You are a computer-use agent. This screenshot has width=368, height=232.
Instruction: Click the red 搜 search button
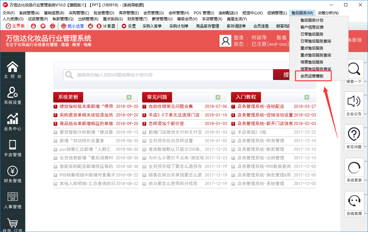pos(282,75)
